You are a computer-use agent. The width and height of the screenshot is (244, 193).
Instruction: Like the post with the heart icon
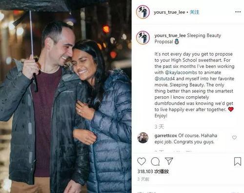pyautogui.click(x=142, y=161)
